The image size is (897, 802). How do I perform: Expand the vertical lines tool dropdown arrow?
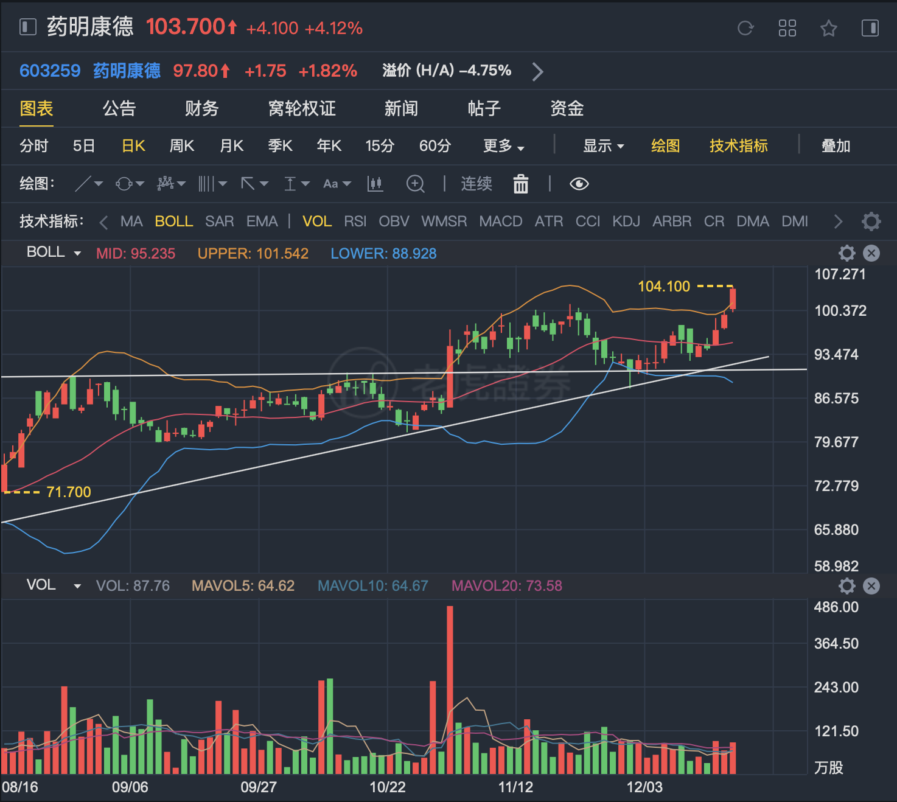coord(223,184)
